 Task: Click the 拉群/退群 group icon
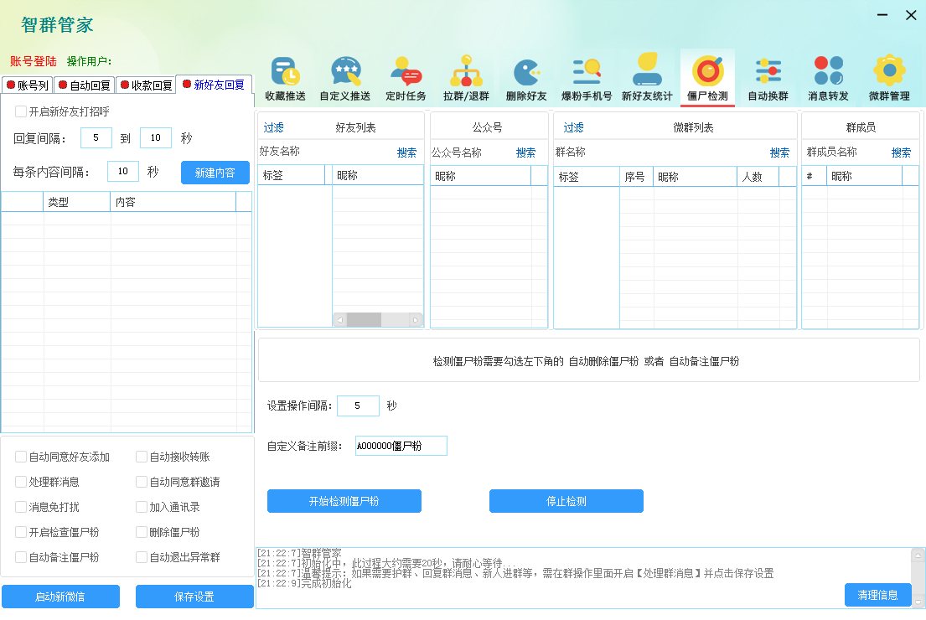tap(466, 72)
